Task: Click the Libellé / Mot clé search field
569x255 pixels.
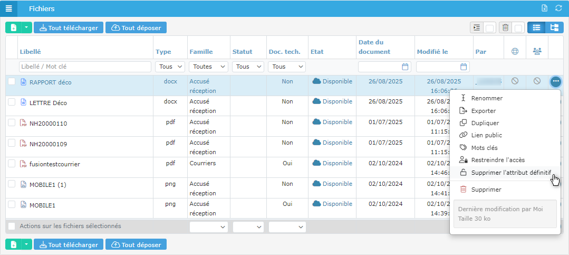Action: pos(85,67)
